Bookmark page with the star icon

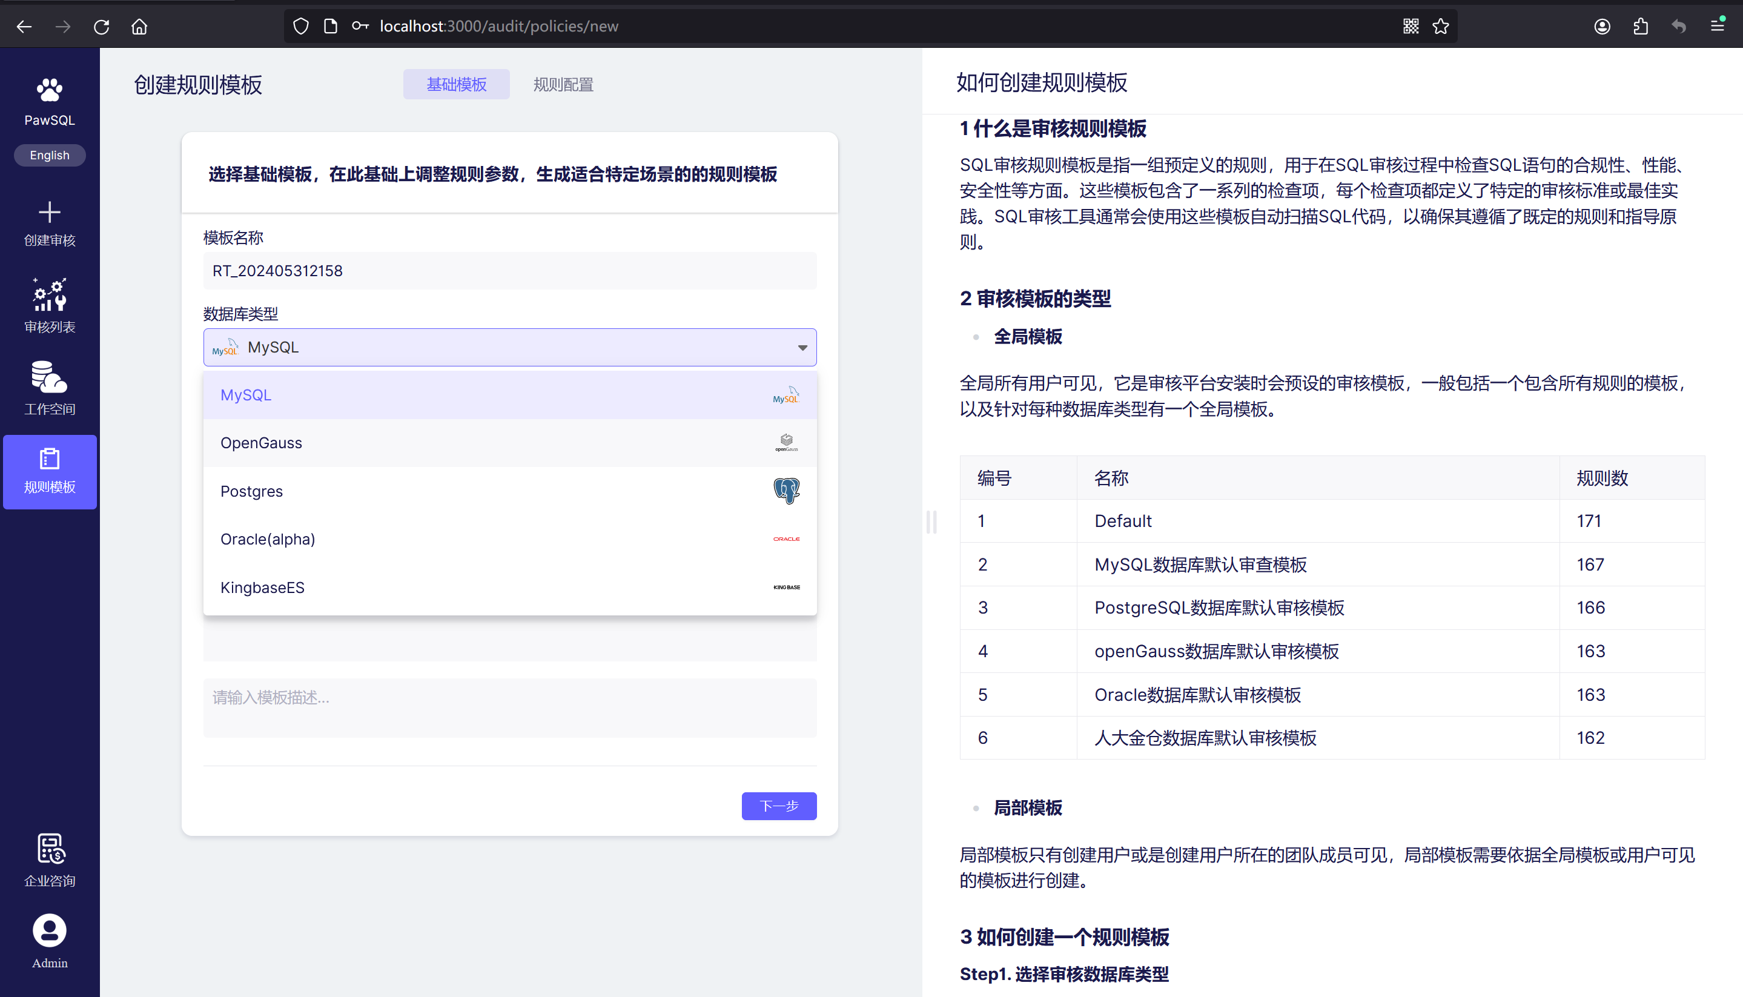1440,26
